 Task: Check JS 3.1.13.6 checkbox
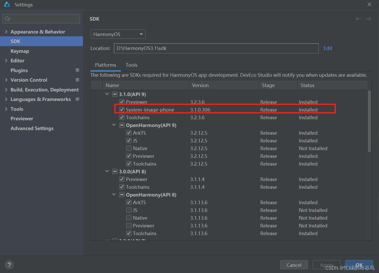(x=129, y=210)
